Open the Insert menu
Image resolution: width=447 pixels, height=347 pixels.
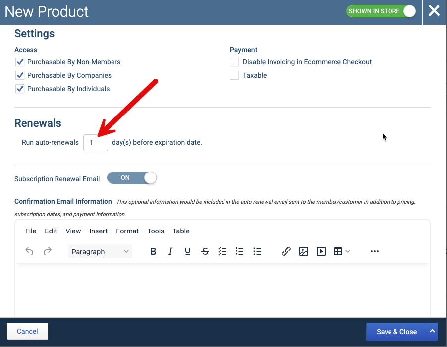(x=98, y=231)
